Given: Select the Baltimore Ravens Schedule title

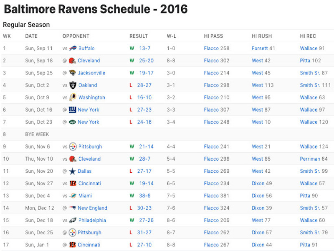Looking at the screenshot, I should pos(96,9).
